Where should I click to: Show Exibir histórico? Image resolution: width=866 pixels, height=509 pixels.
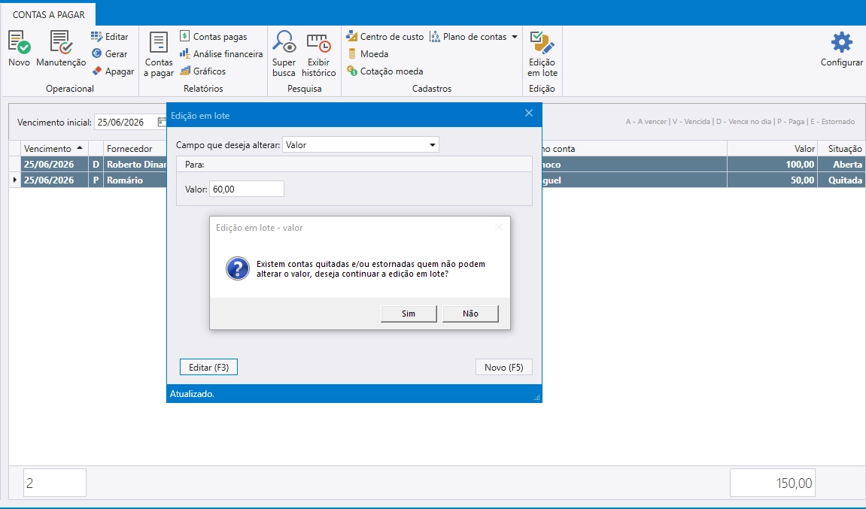(319, 53)
